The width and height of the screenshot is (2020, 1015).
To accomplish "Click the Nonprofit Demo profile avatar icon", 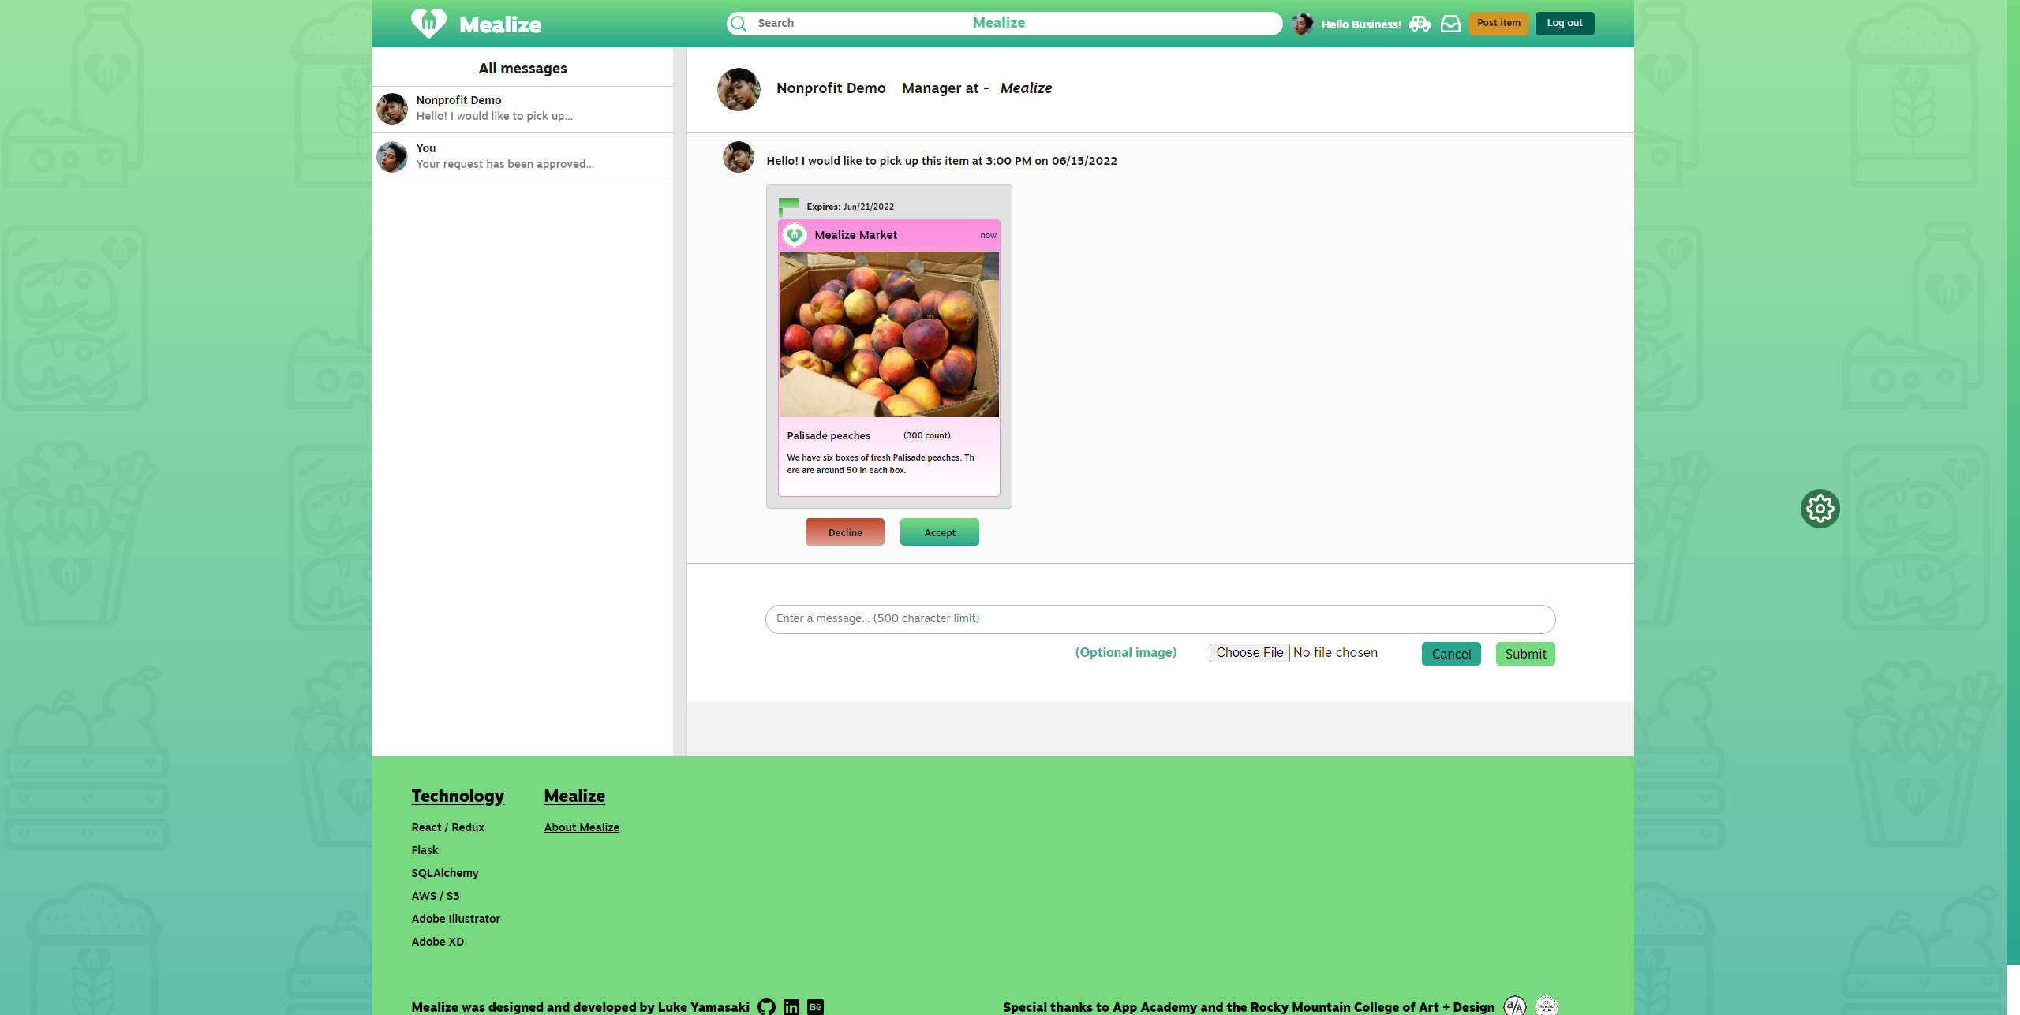I will tap(392, 109).
